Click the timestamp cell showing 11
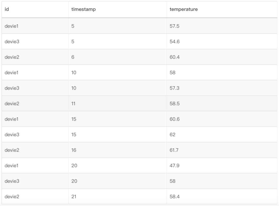This screenshot has height=206, width=279. (74, 104)
